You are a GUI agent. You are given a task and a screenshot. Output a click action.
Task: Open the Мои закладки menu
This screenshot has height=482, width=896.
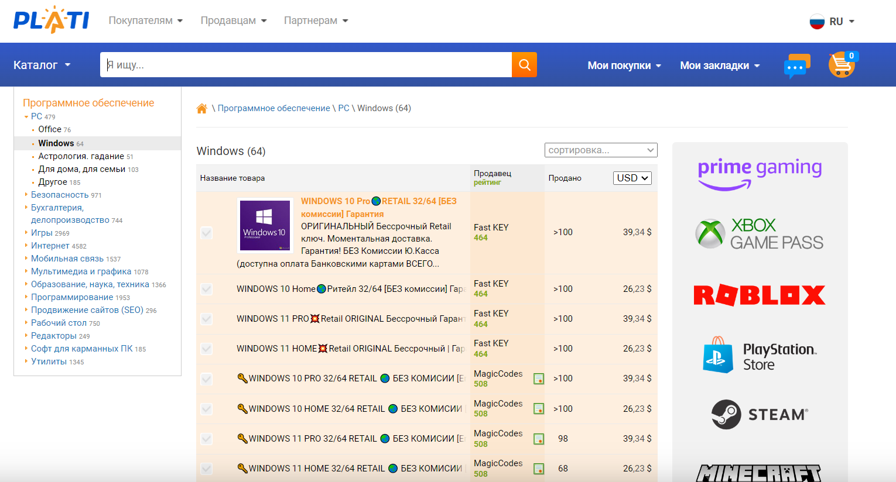(720, 66)
